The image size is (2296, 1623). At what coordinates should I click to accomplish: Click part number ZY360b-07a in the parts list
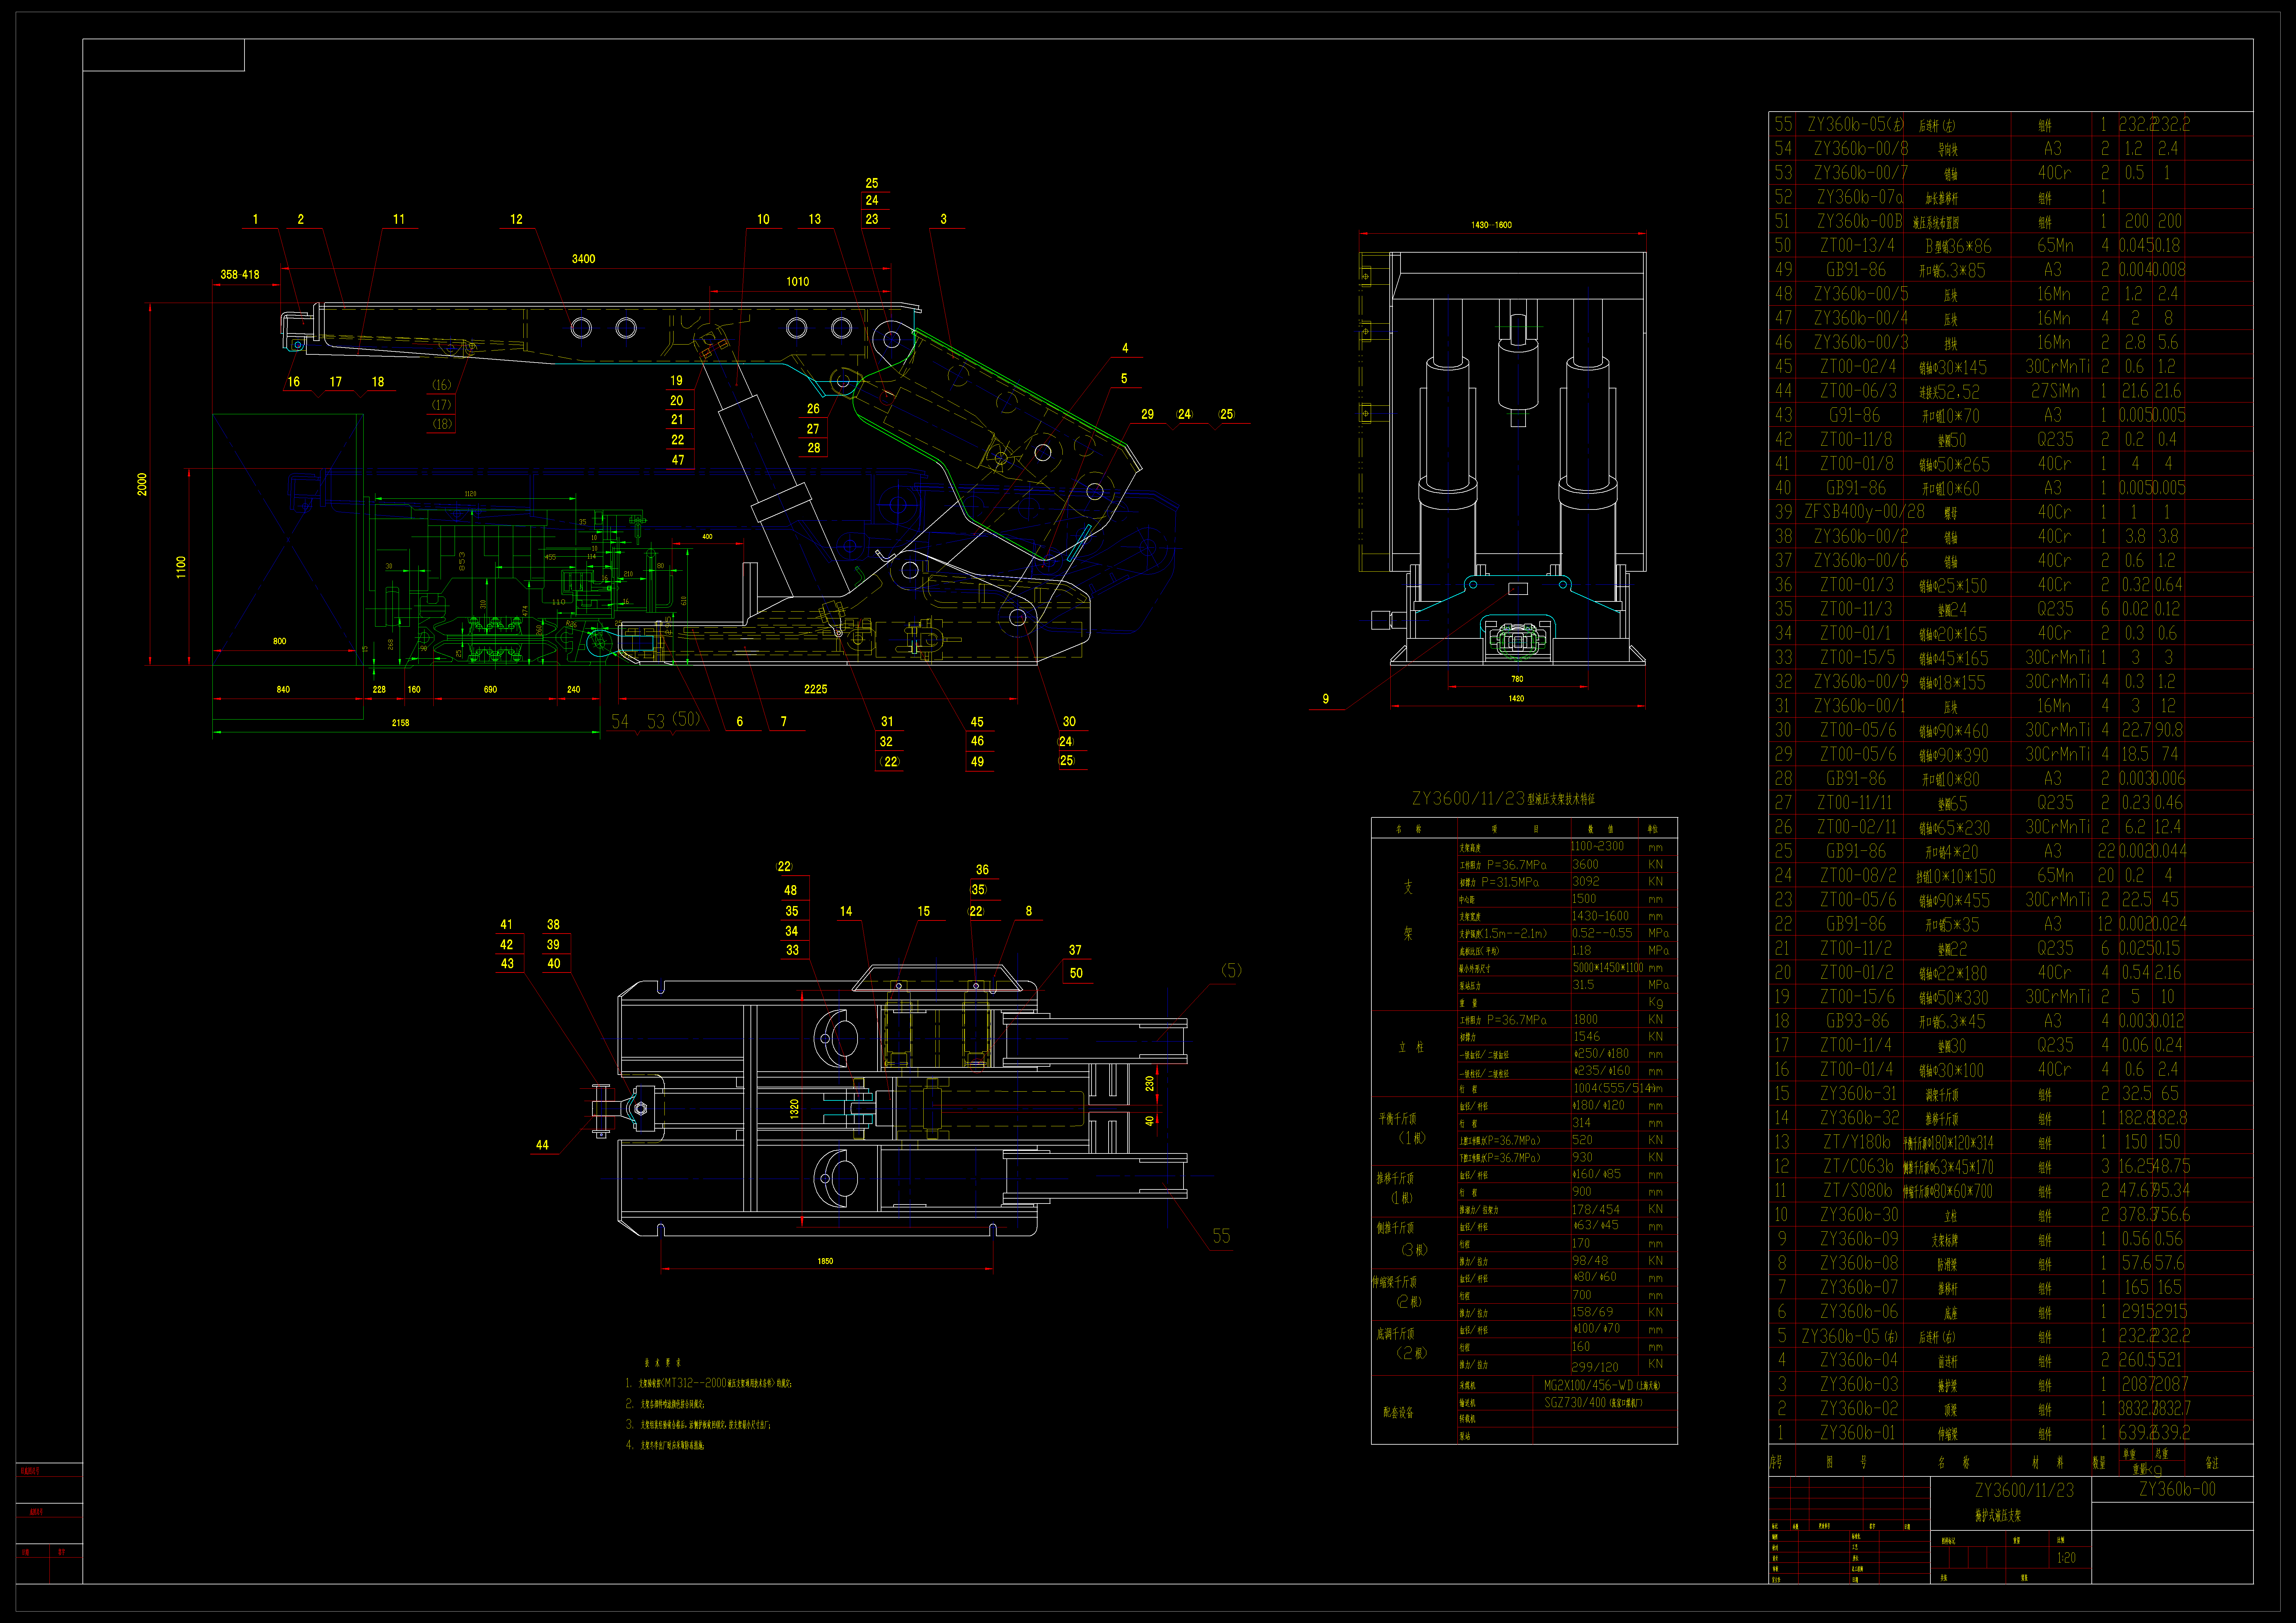click(1860, 197)
